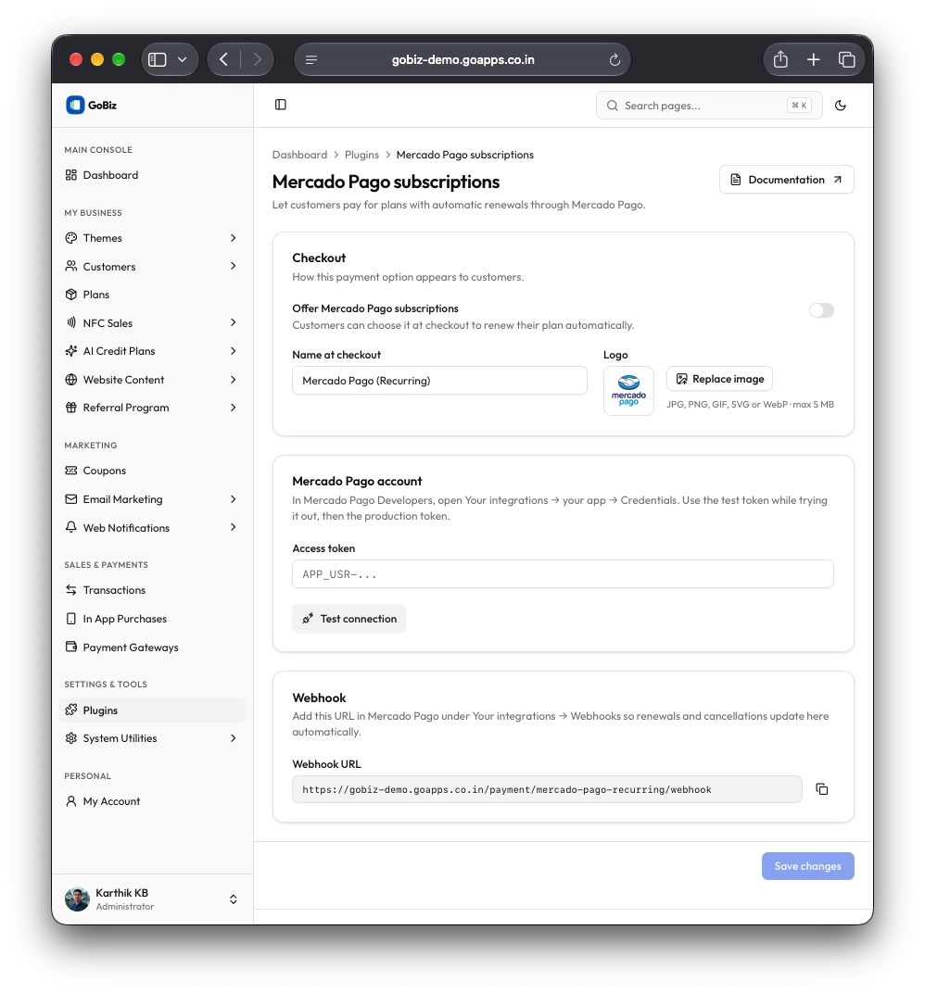Click Test connection button
This screenshot has height=993, width=925.
click(x=349, y=619)
